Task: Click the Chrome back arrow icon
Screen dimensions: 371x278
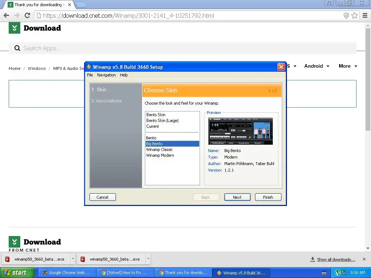Action: [x=7, y=15]
